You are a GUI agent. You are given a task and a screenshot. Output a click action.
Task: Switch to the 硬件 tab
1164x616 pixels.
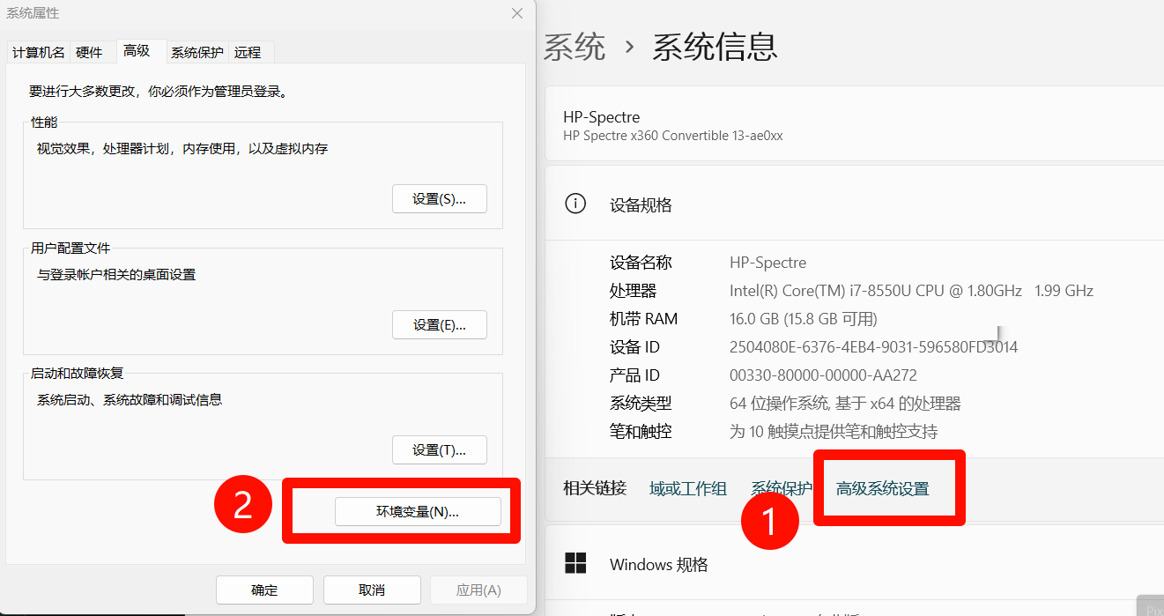(89, 52)
